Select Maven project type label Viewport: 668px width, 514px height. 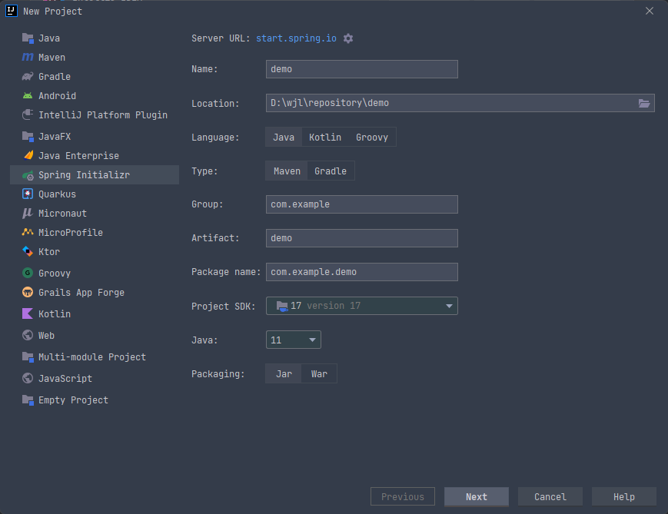click(52, 58)
